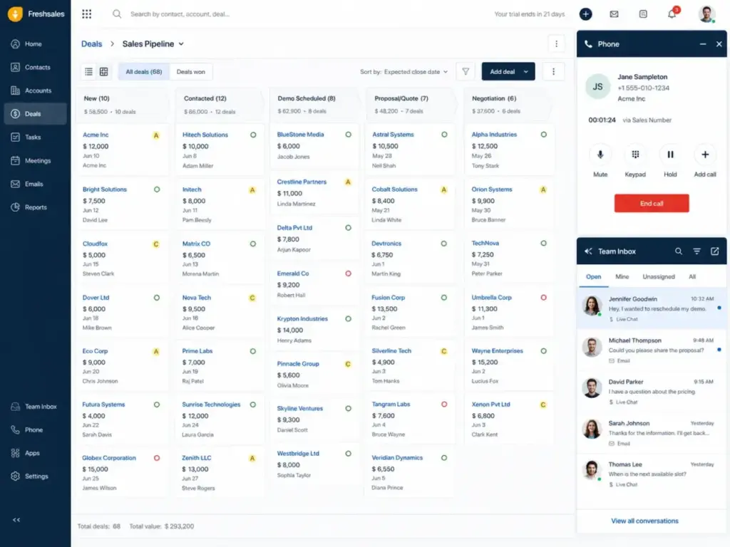This screenshot has width=730, height=547.
Task: Open Thomas Lee's conversation
Action: click(651, 474)
